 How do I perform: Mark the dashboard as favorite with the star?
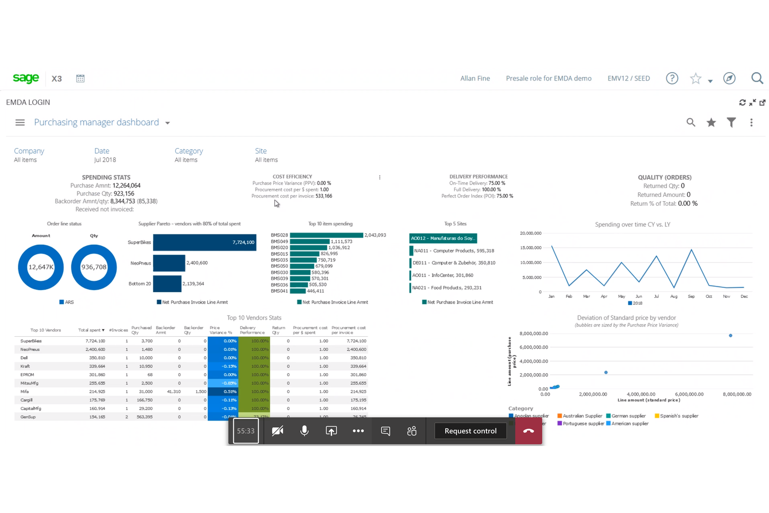pos(711,122)
